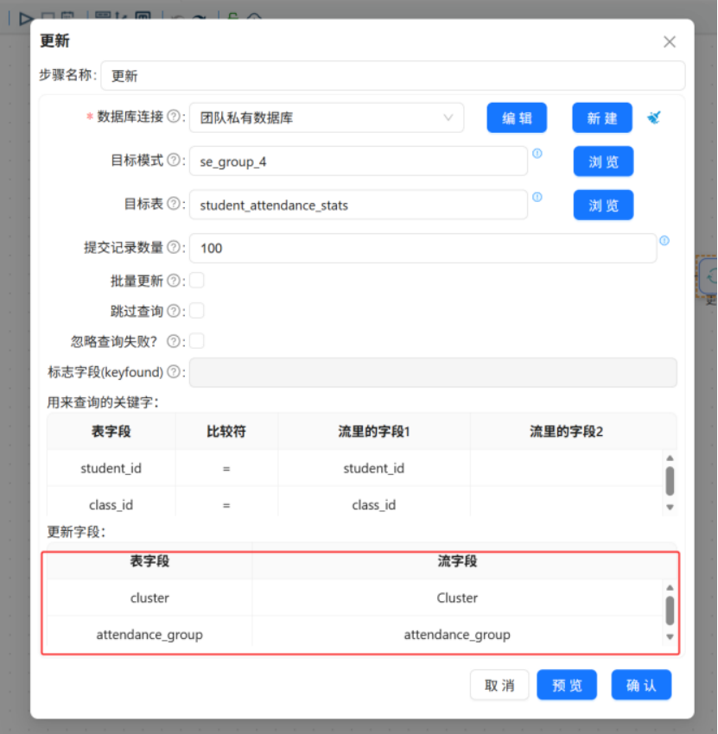
Task: Click the 比较符 column header
Action: tap(226, 431)
